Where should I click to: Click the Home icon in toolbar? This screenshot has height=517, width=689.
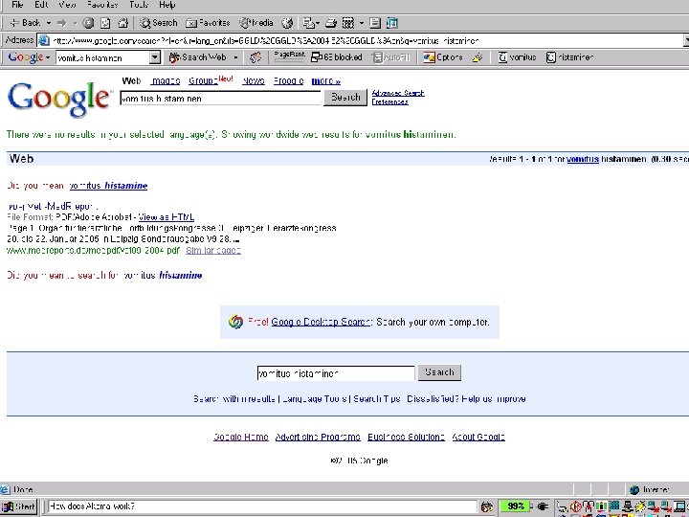pos(123,23)
